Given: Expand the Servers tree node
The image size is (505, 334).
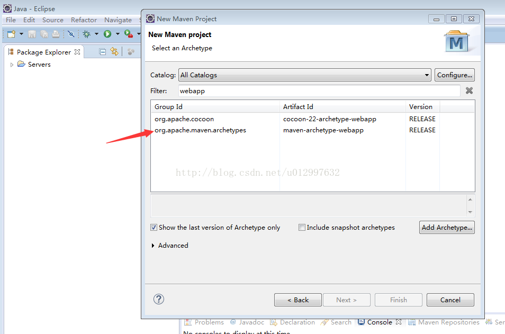Looking at the screenshot, I should 12,65.
